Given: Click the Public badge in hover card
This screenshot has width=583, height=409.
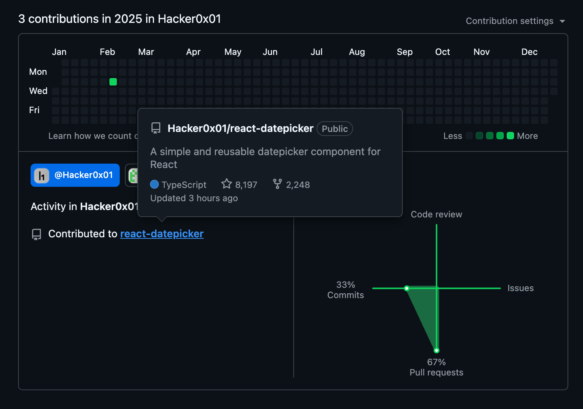Looking at the screenshot, I should [335, 129].
